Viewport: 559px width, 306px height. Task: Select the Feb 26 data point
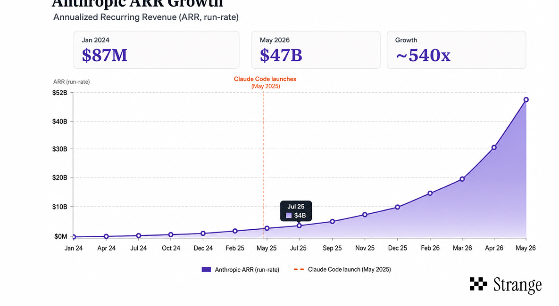430,193
